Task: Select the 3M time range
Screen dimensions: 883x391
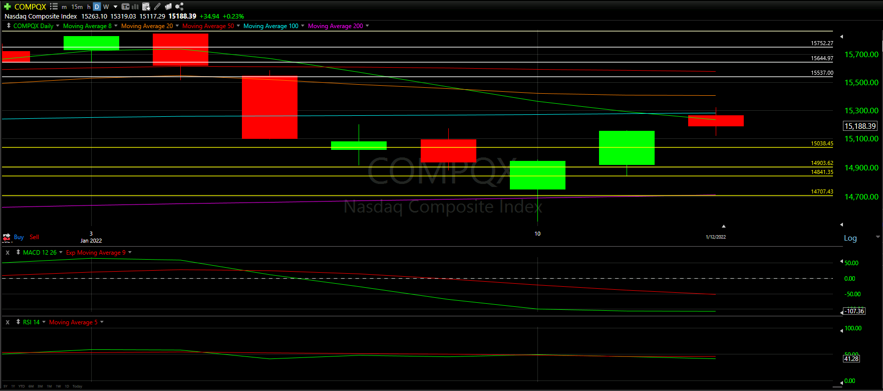Action: pos(40,386)
